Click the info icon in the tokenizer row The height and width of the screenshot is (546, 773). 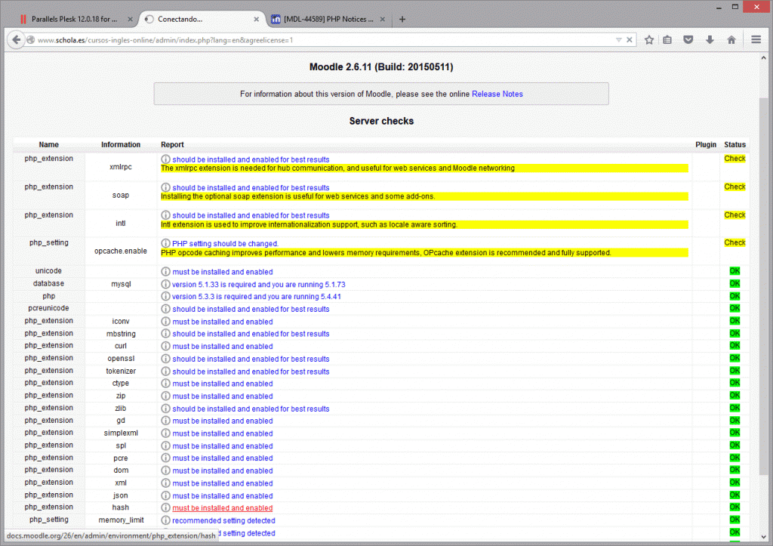(165, 372)
